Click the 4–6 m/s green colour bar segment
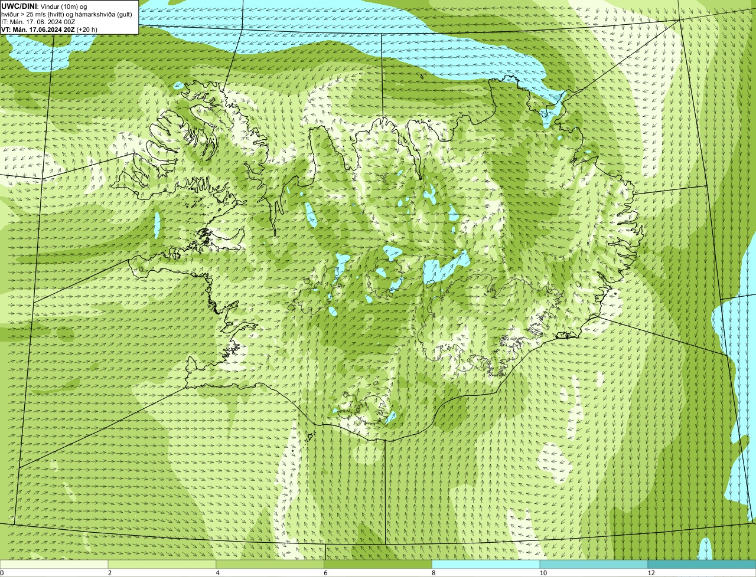The width and height of the screenshot is (756, 577). pos(271,564)
